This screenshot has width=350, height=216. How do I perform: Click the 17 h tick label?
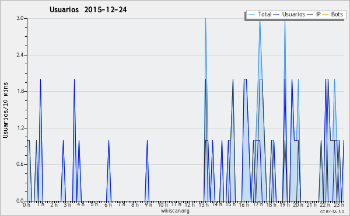(258, 204)
